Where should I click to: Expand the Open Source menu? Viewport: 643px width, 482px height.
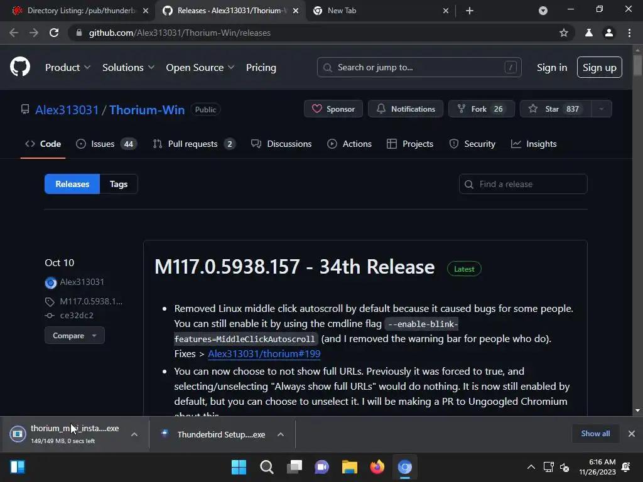200,67
